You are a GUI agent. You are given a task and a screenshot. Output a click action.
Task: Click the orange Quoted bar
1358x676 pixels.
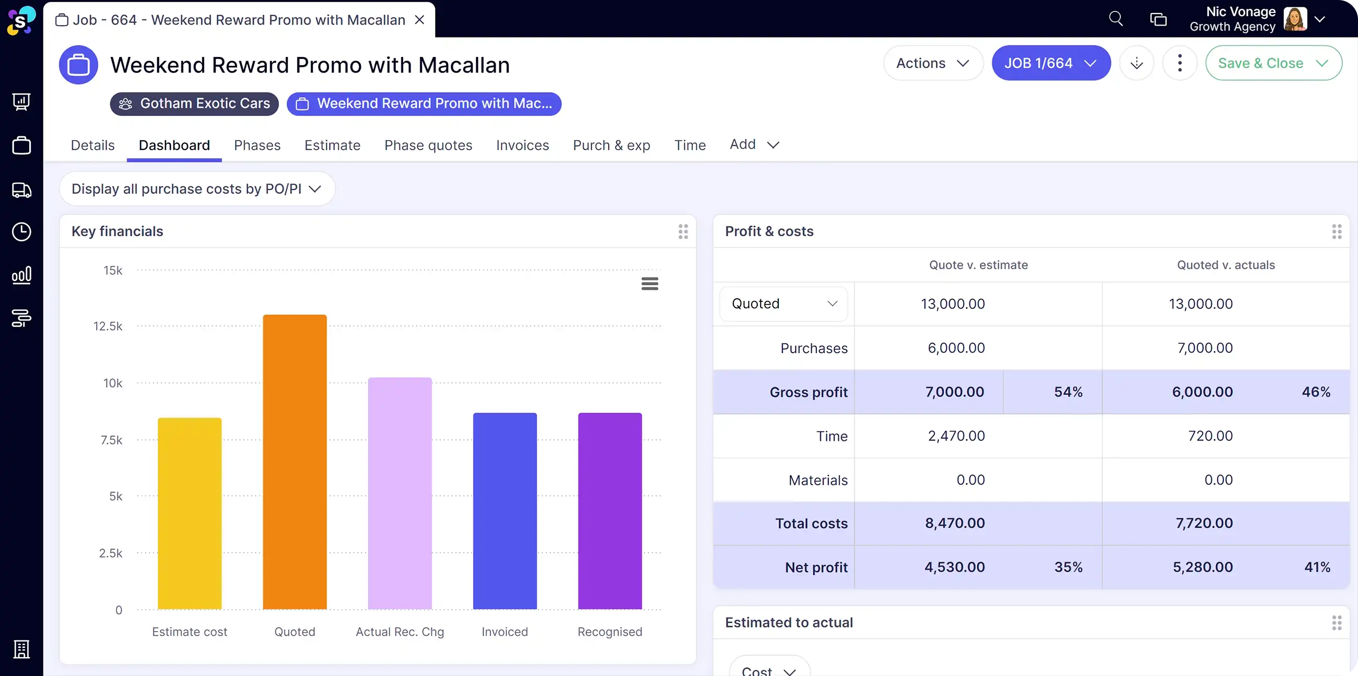click(x=295, y=461)
